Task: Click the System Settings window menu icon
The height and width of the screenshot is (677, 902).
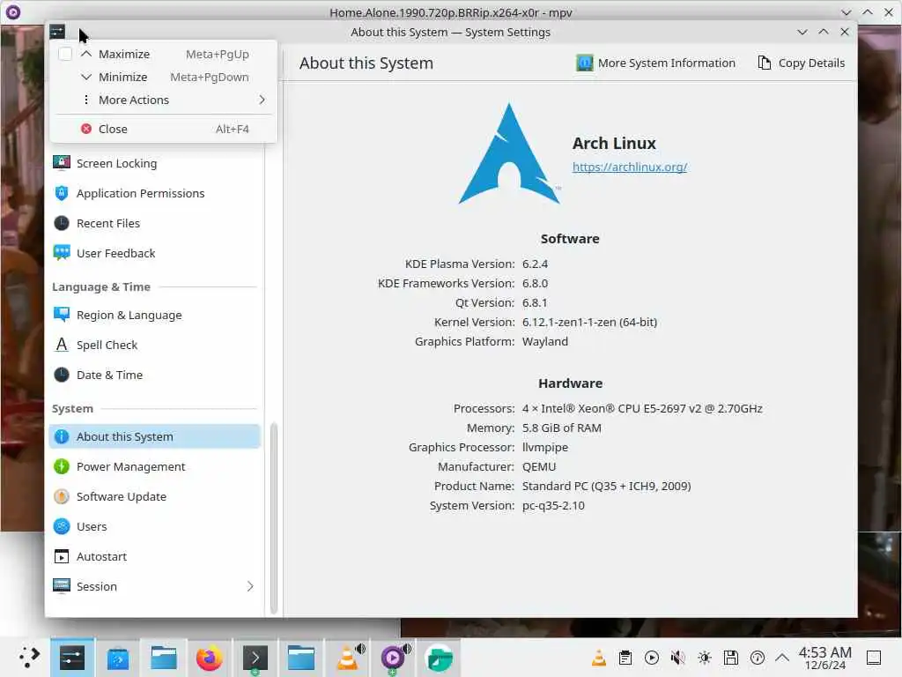Action: coord(57,32)
